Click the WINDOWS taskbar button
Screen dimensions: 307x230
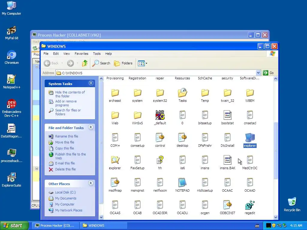[103, 226]
